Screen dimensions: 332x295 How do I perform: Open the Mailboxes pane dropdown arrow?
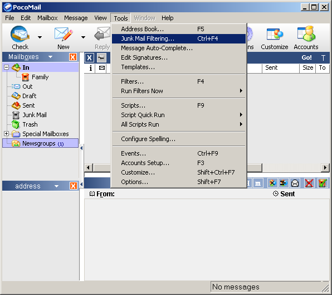pos(50,57)
